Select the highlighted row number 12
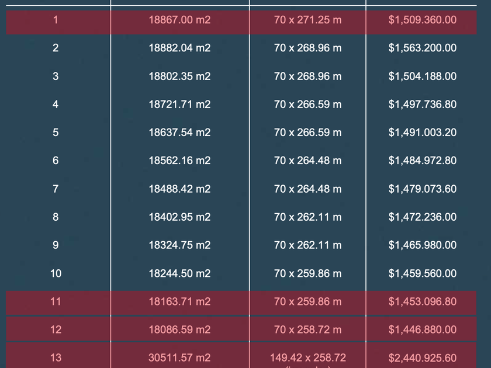Image resolution: width=491 pixels, height=368 pixels. click(56, 329)
